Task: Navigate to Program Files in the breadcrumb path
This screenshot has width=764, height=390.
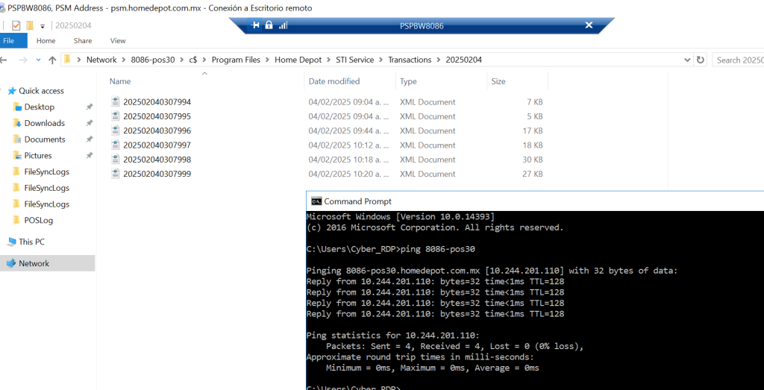Action: click(x=236, y=60)
